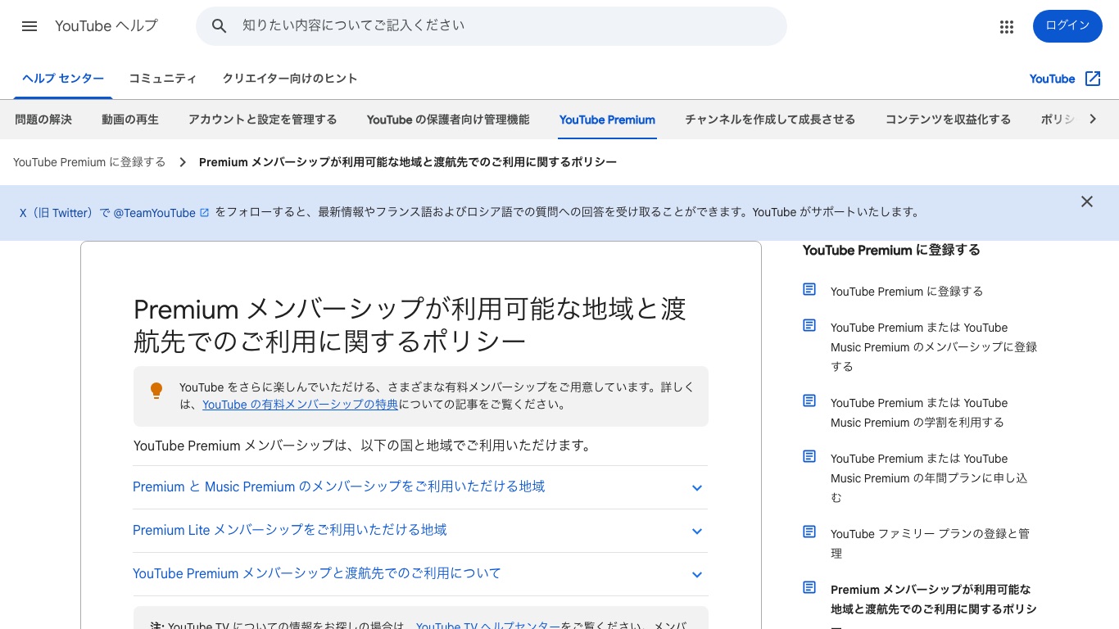Screen dimensions: 1119x629
Task: Click the lightbulb tip icon
Action: (x=156, y=391)
